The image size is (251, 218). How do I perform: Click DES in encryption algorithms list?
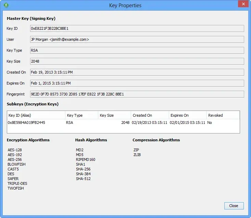[x=11, y=174]
